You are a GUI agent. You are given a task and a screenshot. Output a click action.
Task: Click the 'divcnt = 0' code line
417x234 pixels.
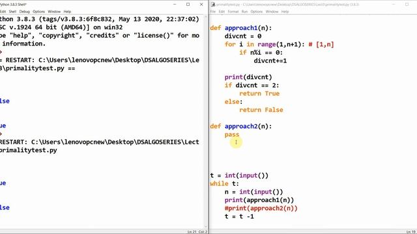[243, 36]
